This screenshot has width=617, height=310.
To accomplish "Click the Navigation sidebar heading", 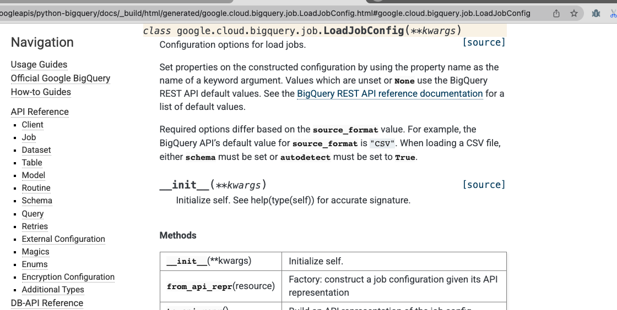I will 42,42.
